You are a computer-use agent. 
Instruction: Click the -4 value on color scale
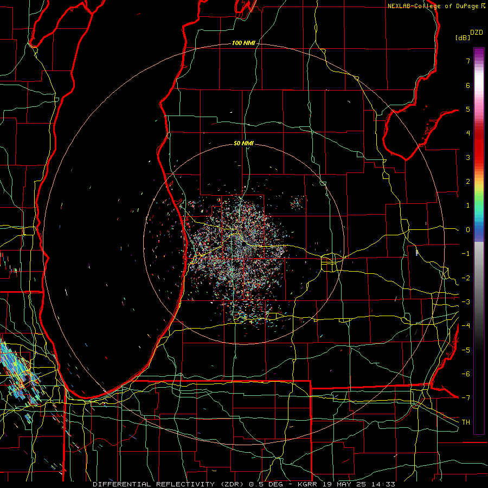click(466, 325)
